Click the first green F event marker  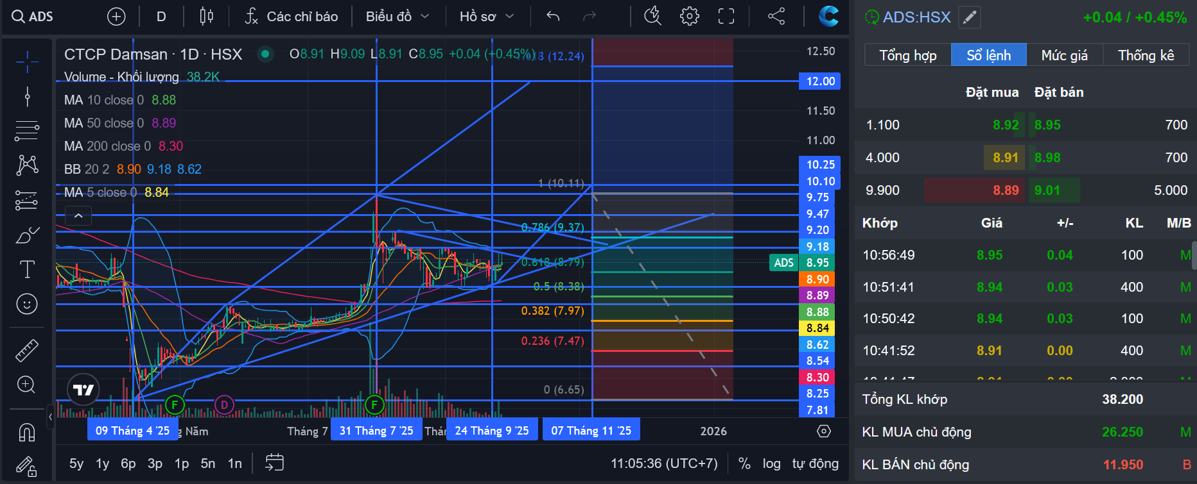pos(175,405)
